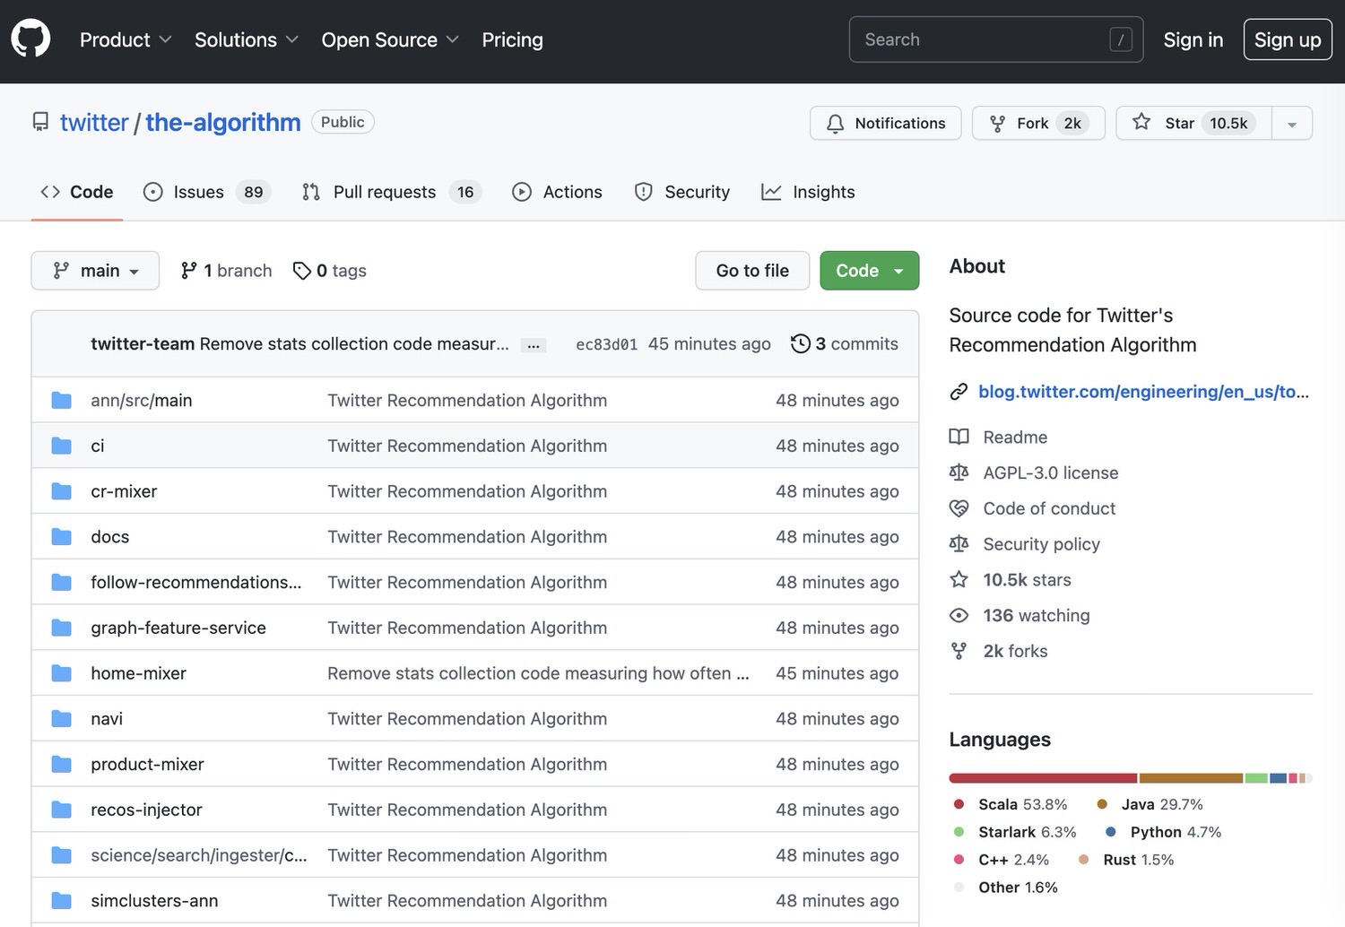Open the Actions tab
The image size is (1345, 927).
(x=557, y=192)
